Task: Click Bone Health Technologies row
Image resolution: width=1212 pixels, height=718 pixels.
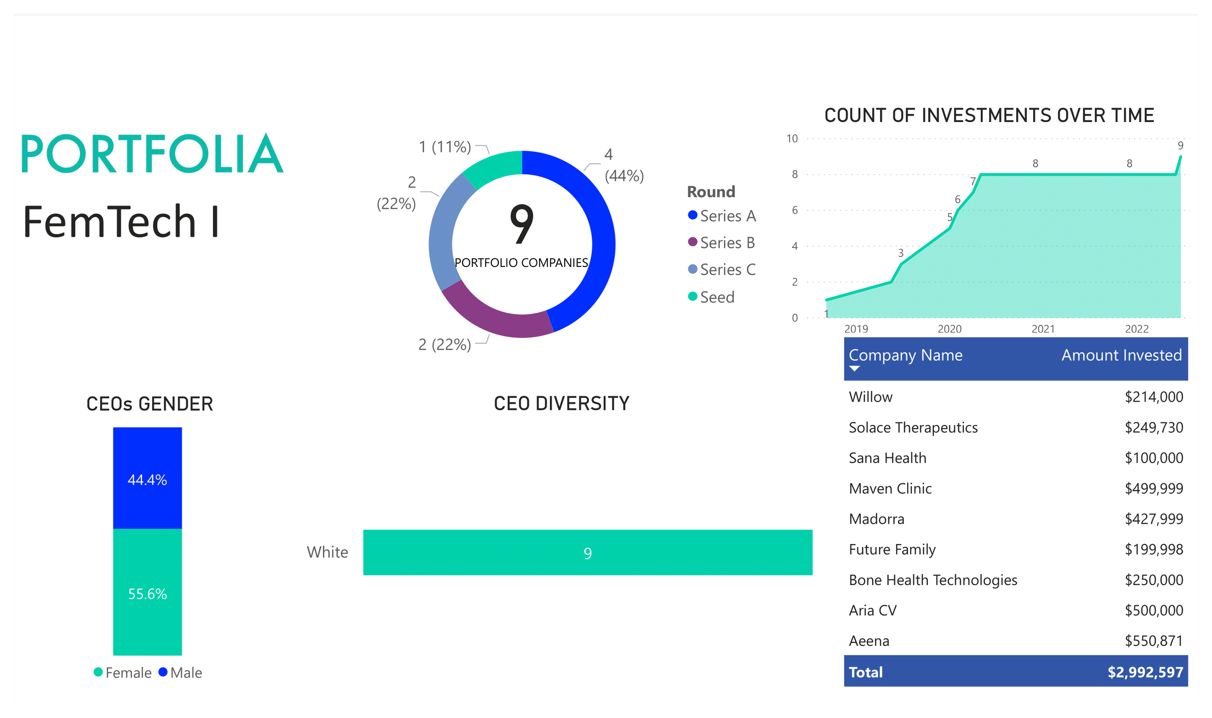Action: pyautogui.click(x=932, y=580)
